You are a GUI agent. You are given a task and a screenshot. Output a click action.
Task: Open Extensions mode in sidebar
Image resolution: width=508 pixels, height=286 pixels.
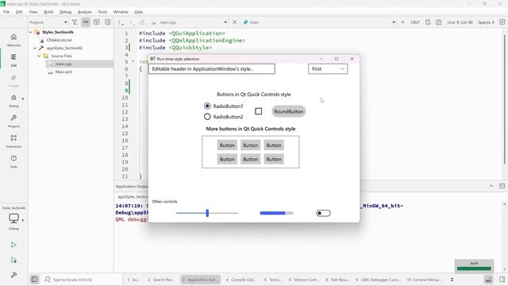pyautogui.click(x=13, y=141)
